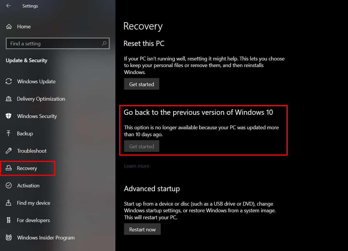Screen dimensions: 348x251
Task: Click inside the Find a setting field
Action: pos(52,43)
